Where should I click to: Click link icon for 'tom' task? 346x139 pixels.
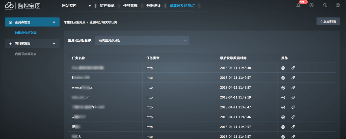point(293,97)
